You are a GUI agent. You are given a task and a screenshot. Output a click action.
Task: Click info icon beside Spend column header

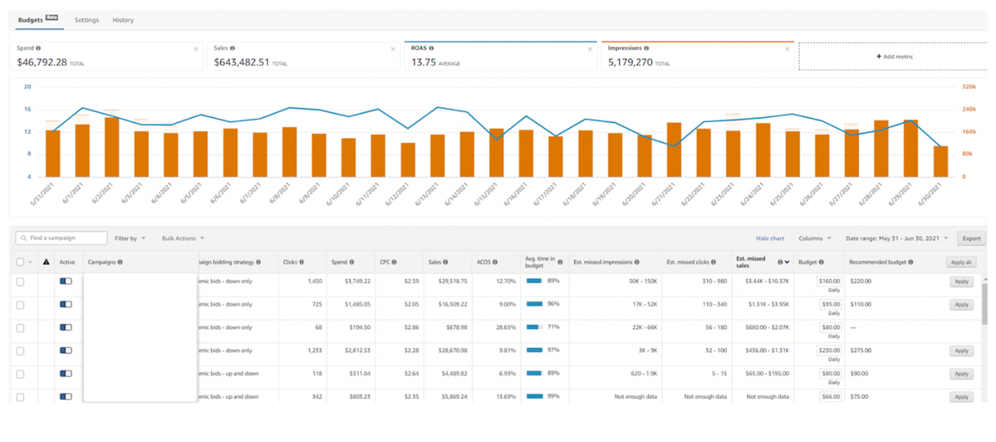352,262
